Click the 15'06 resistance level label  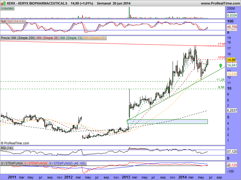(x=221, y=58)
